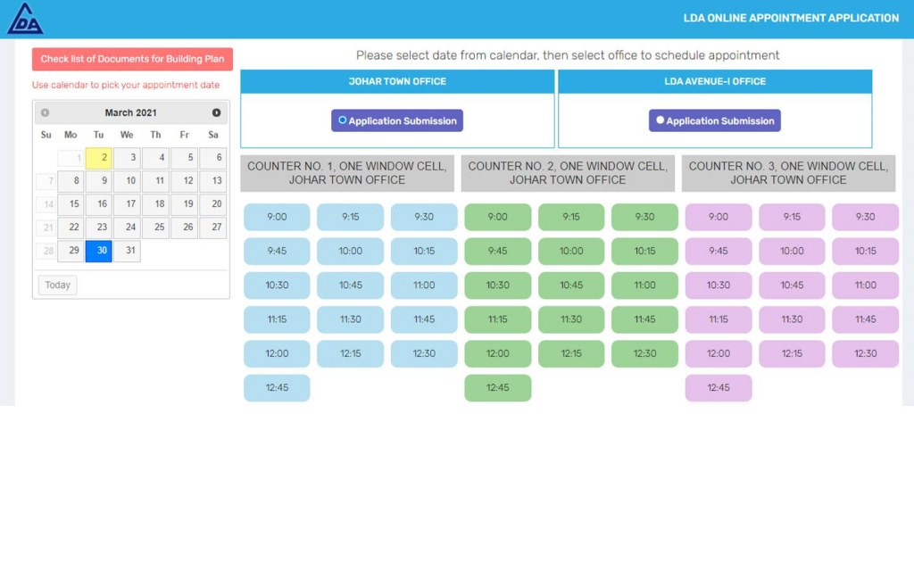This screenshot has width=914, height=571.
Task: Book the 12:15 slot at Counter No. 3
Action: [x=792, y=353]
